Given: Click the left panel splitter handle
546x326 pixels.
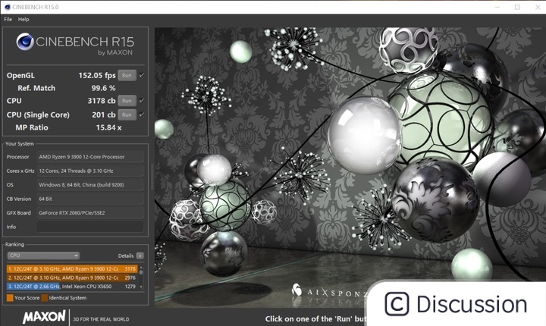Looking at the screenshot, I should (x=152, y=177).
